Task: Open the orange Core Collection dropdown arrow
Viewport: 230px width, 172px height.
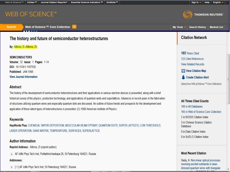Action: pyautogui.click(x=74, y=27)
